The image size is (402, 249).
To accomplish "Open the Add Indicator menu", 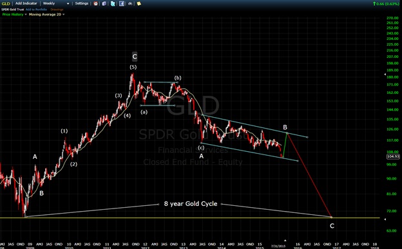I will pyautogui.click(x=26, y=4).
